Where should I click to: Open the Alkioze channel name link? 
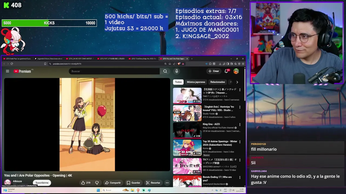point(17,181)
